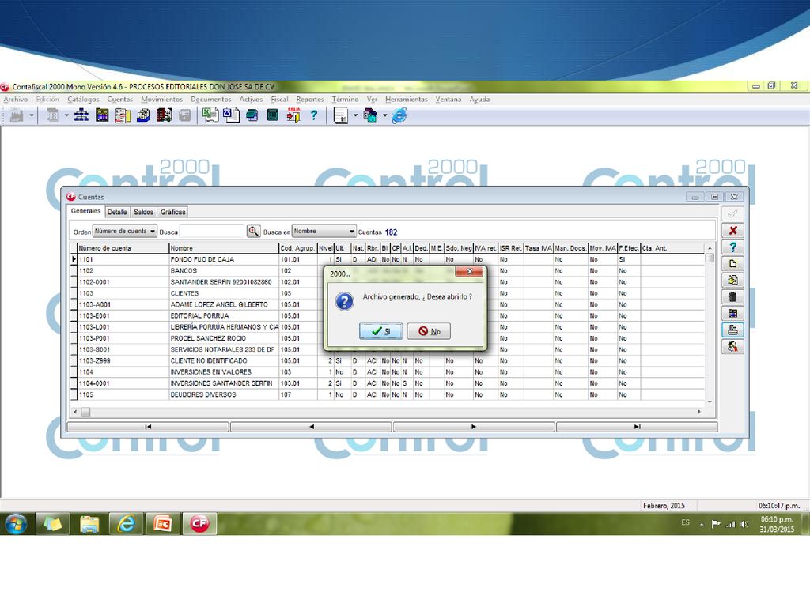810x607 pixels.
Task: Click the red X cancel button in Cuentas sidebar
Action: point(732,230)
